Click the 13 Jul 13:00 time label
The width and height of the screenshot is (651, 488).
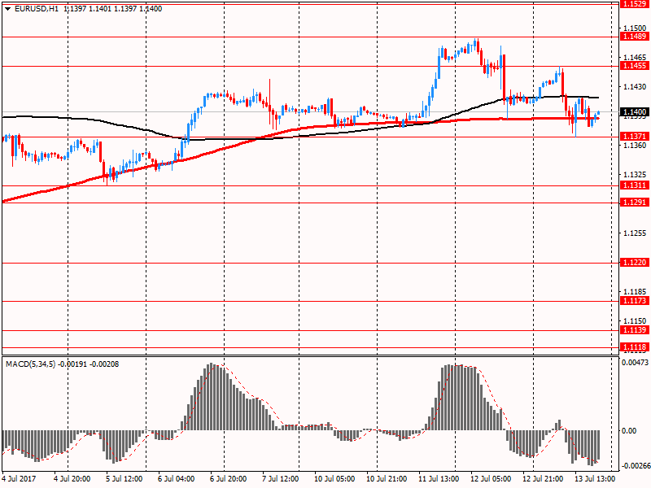click(595, 478)
